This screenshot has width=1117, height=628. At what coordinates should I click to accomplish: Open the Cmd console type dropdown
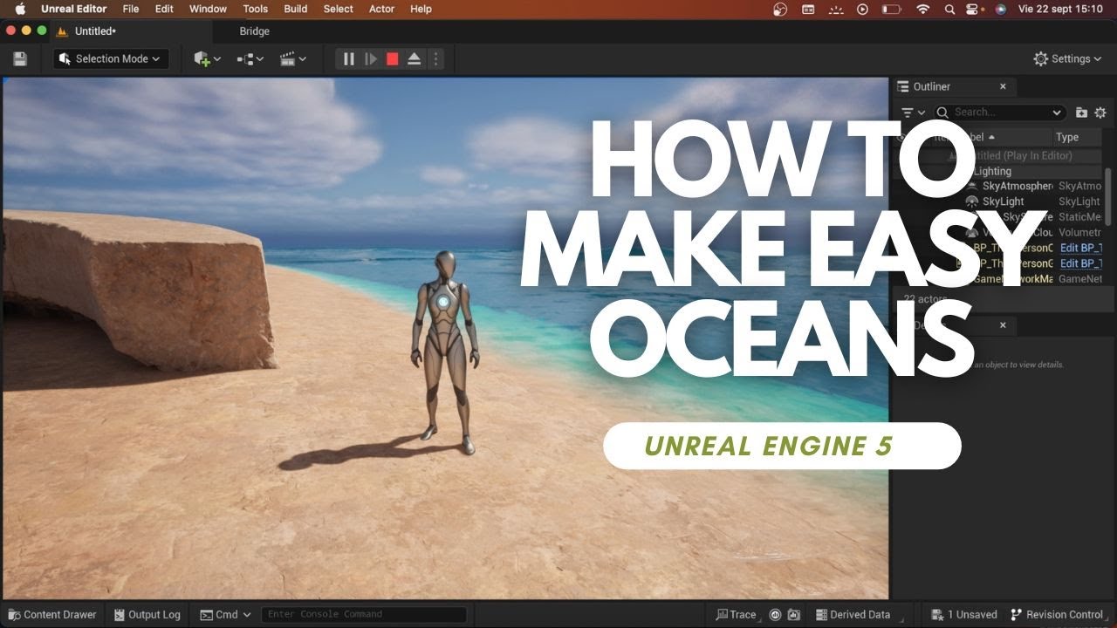point(225,614)
